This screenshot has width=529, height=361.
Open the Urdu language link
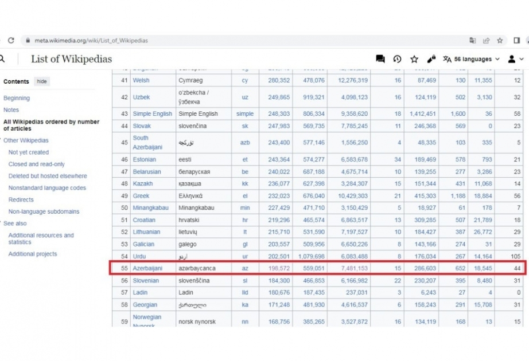[x=139, y=256]
